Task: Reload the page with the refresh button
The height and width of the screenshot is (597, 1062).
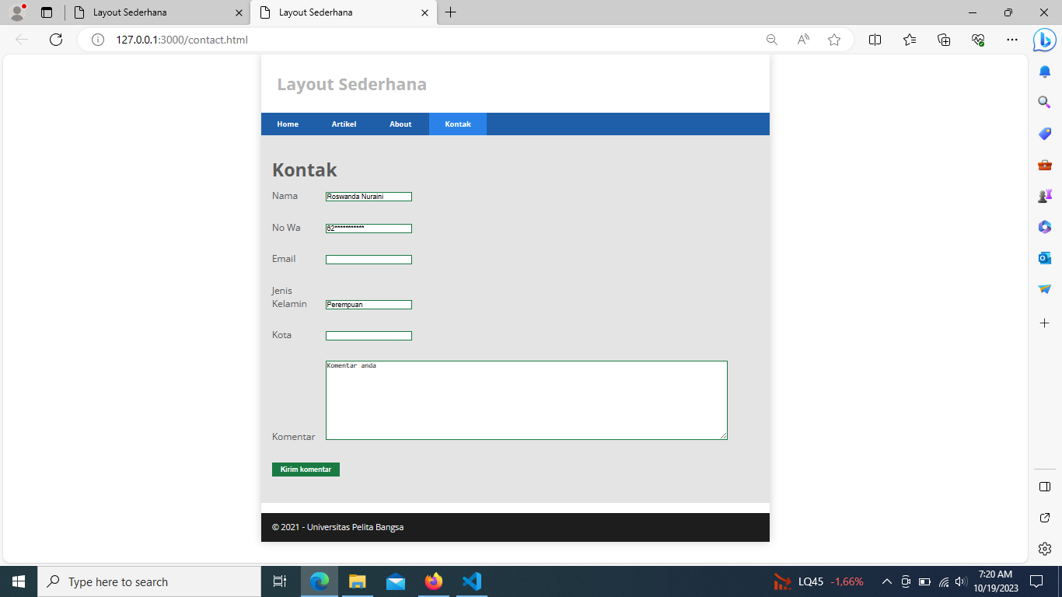Action: click(x=55, y=40)
